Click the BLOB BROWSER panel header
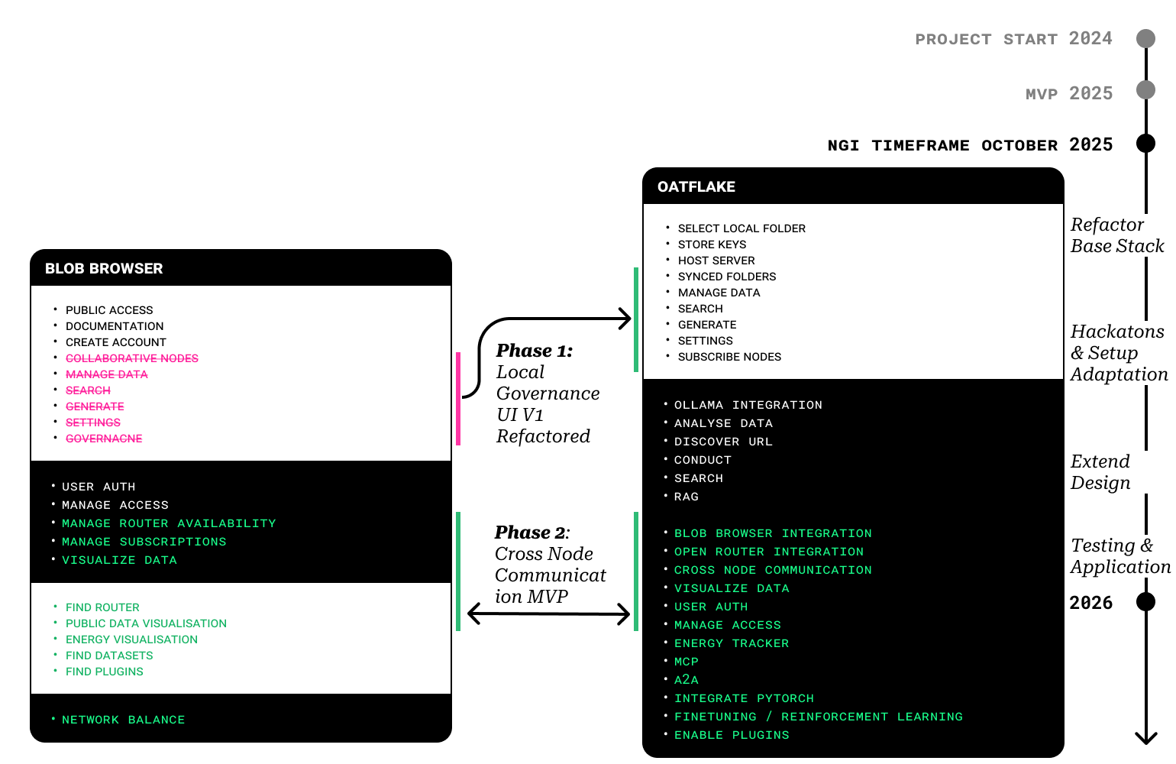This screenshot has width=1176, height=764. (x=241, y=268)
